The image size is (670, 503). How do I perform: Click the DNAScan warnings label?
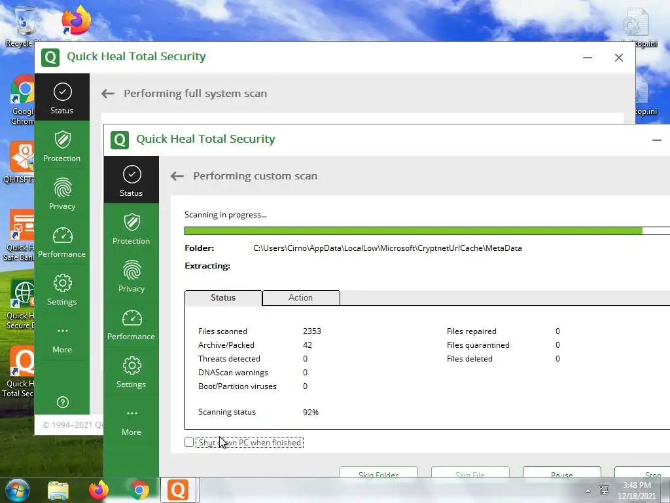pyautogui.click(x=234, y=373)
